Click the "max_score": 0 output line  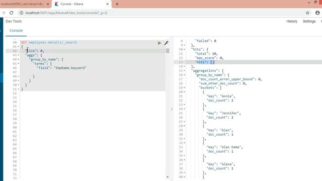click(209, 58)
